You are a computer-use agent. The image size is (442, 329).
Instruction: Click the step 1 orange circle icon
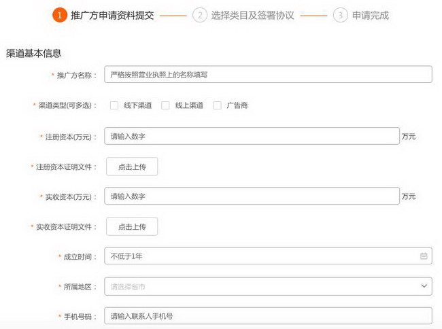[60, 15]
